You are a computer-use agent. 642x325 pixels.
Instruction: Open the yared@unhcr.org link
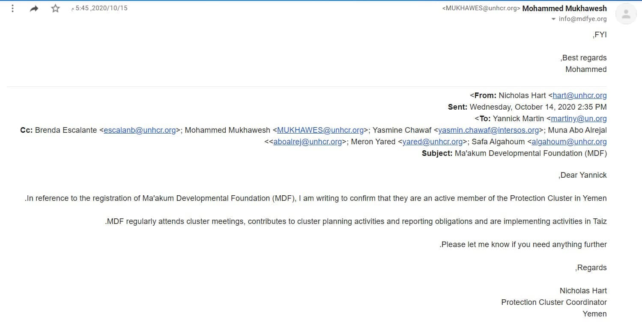tap(433, 142)
